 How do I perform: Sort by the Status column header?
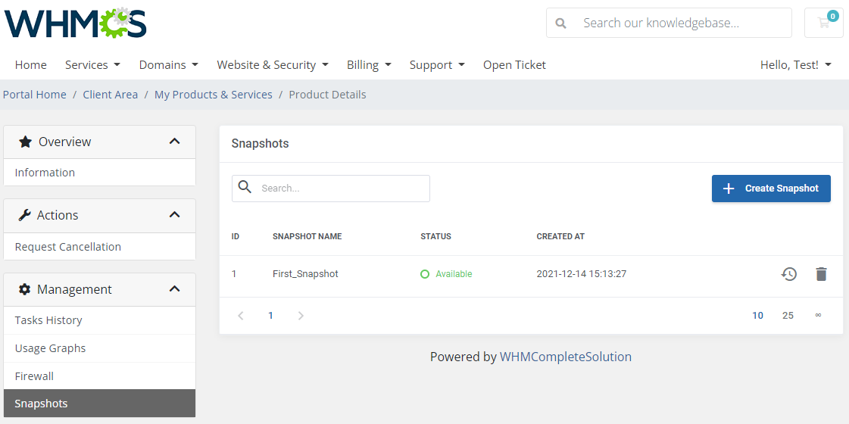[436, 237]
